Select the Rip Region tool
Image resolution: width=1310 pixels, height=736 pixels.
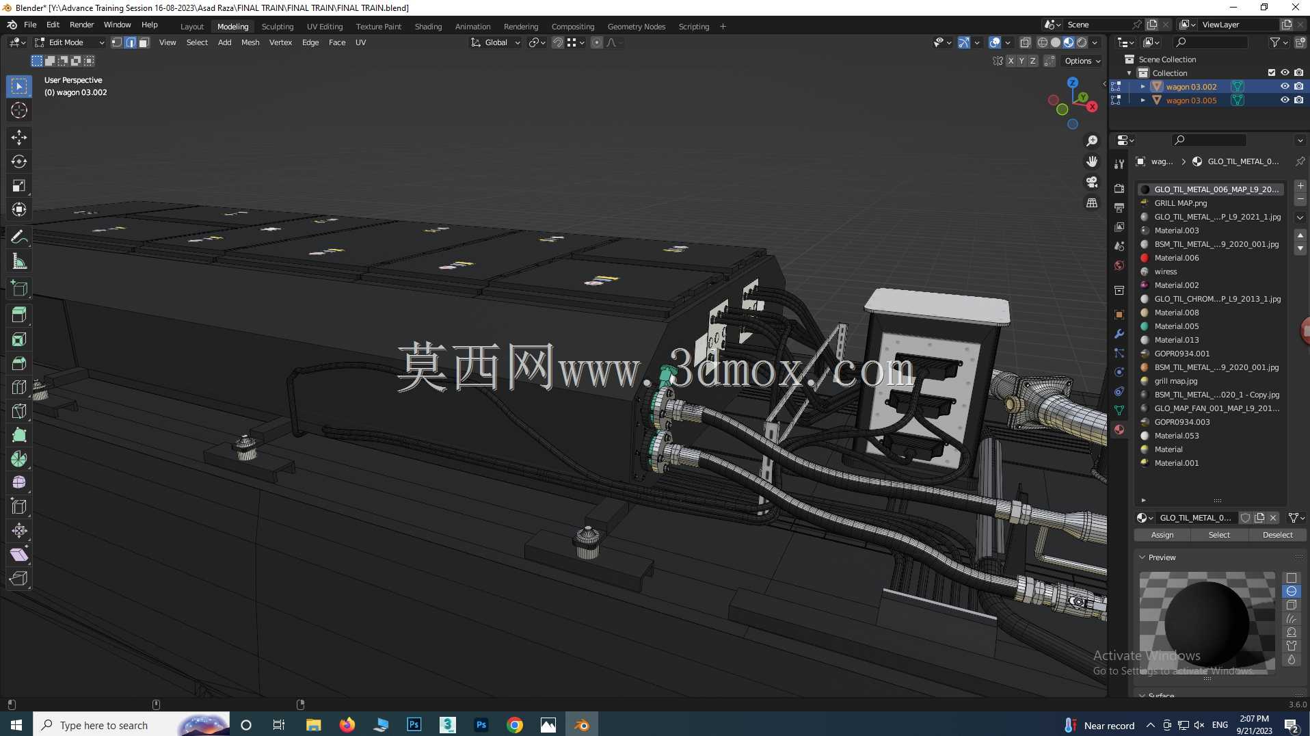click(x=19, y=579)
